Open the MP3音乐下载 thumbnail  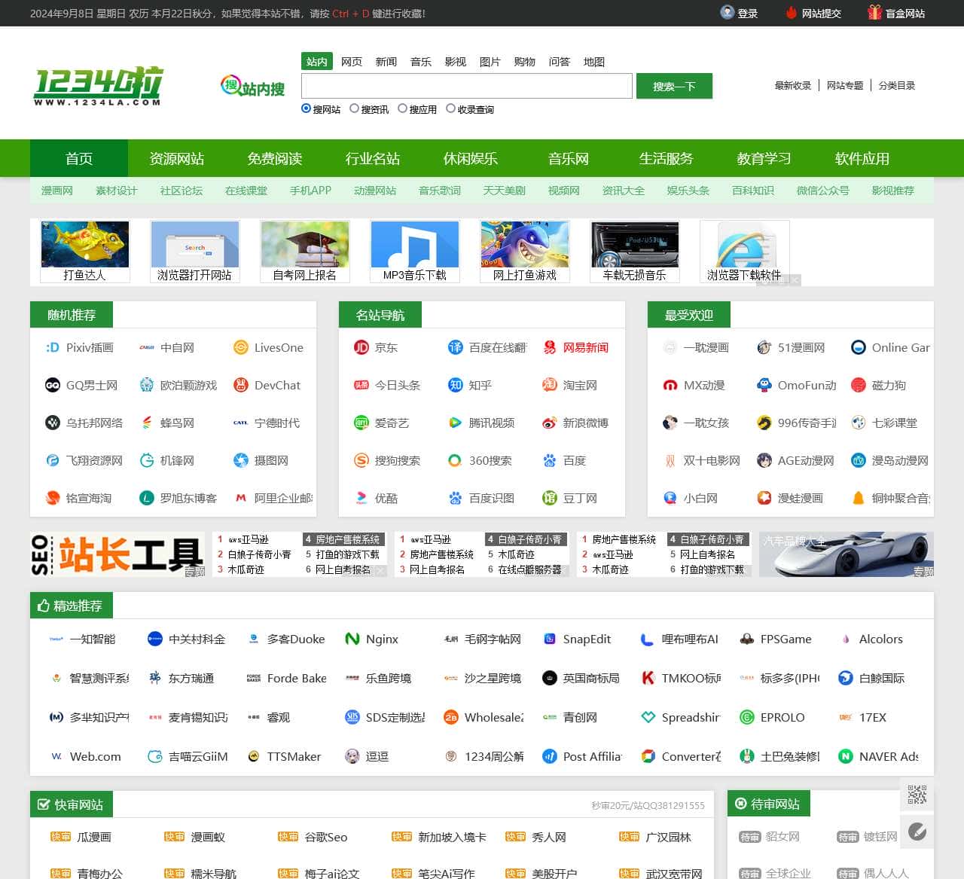[x=415, y=251]
